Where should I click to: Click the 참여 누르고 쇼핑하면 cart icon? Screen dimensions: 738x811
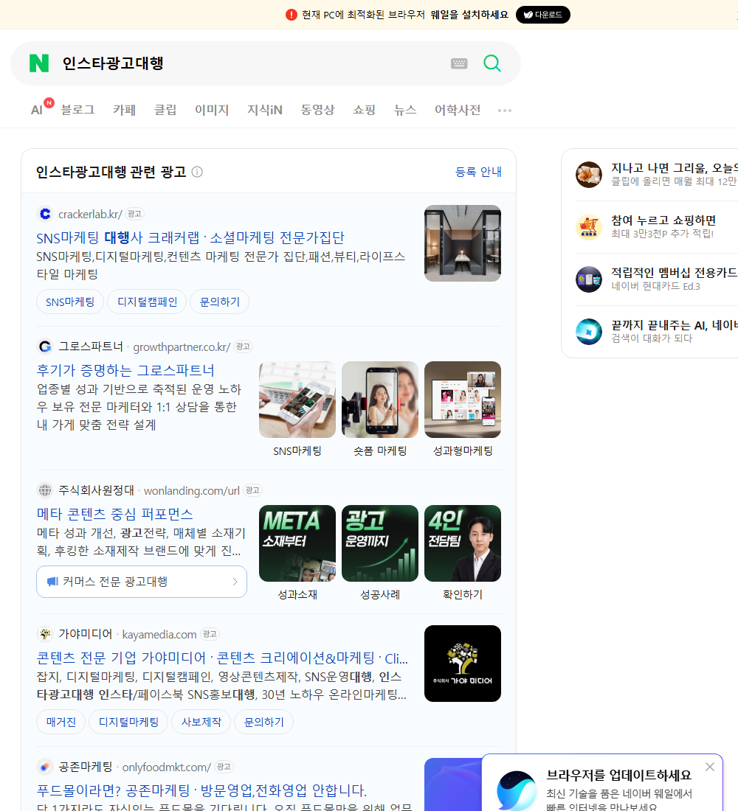point(589,226)
